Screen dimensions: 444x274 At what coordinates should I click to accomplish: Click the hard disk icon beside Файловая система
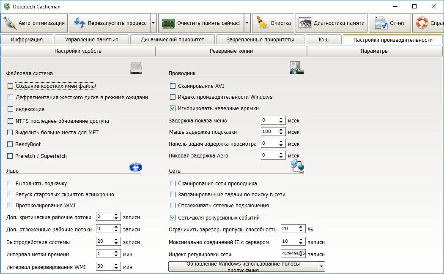[x=136, y=68]
